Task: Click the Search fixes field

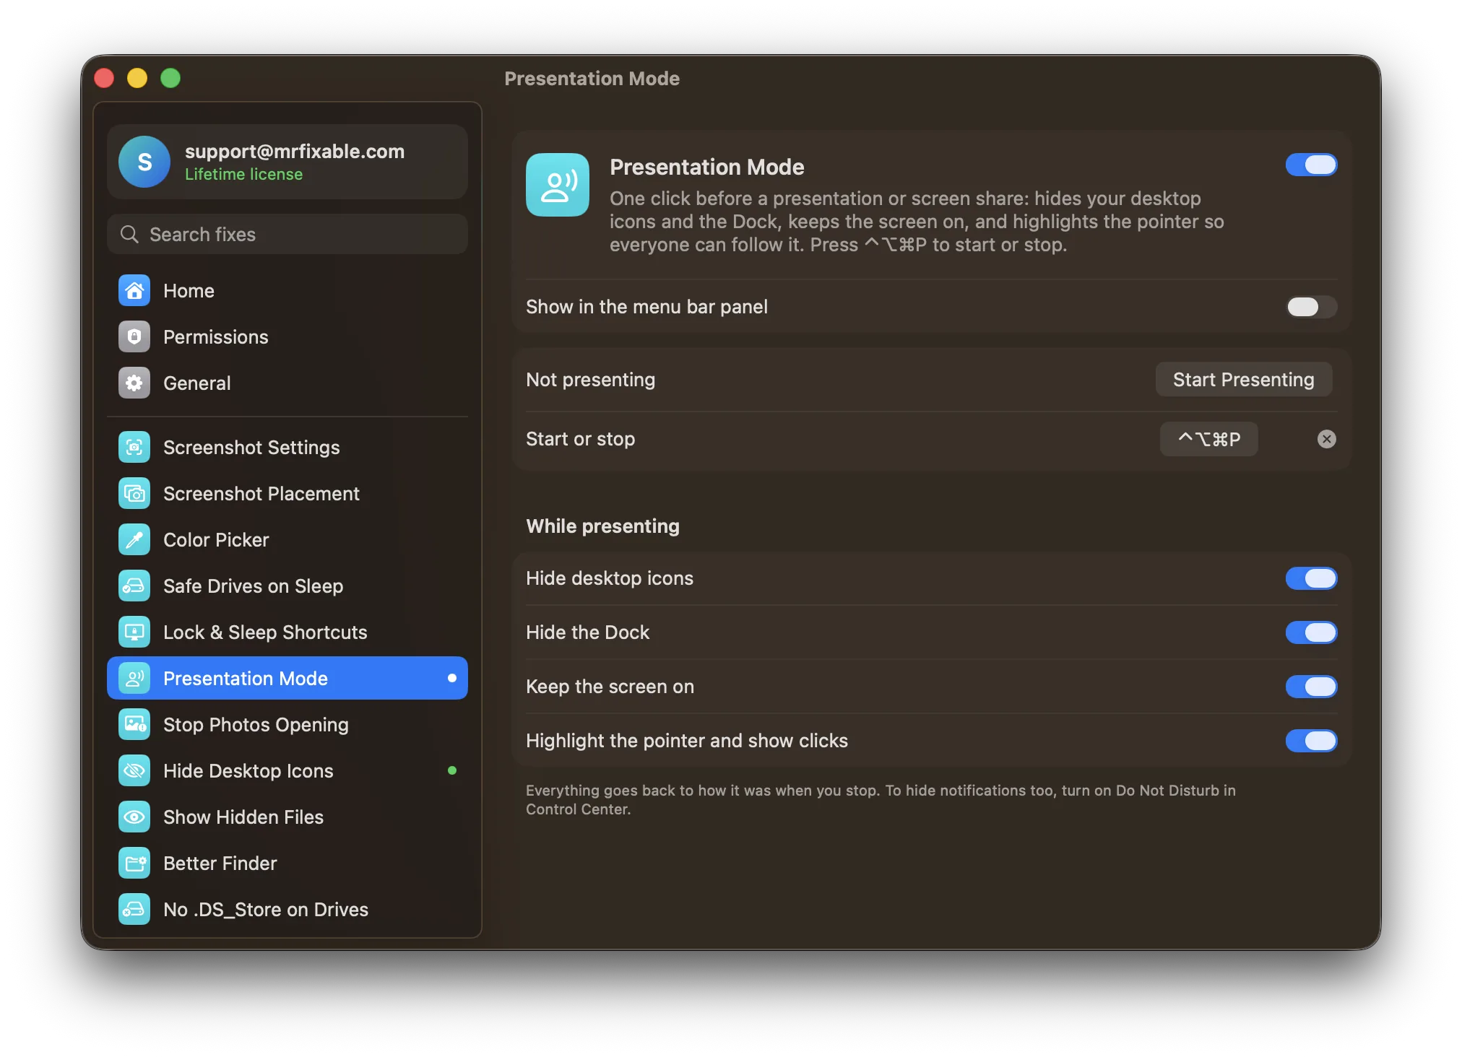Action: [287, 235]
